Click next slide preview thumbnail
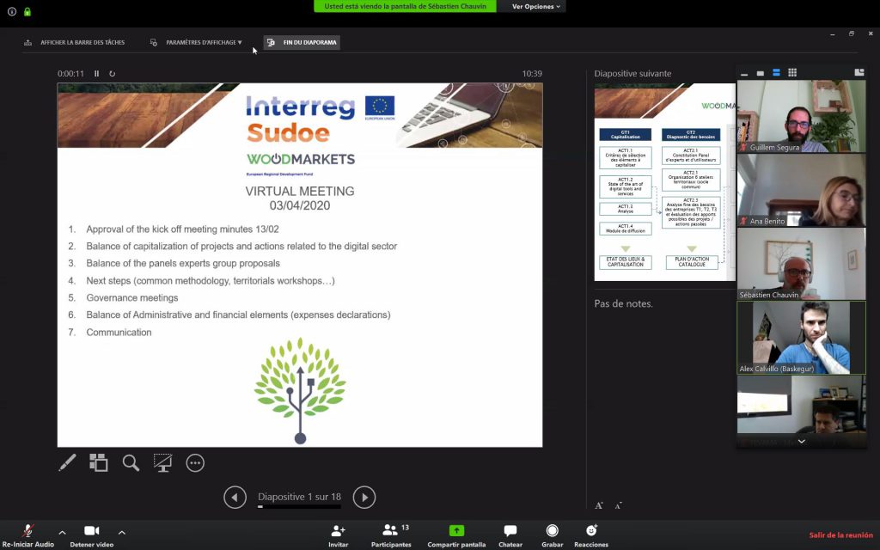Viewport: 880px width, 550px height. 665,182
